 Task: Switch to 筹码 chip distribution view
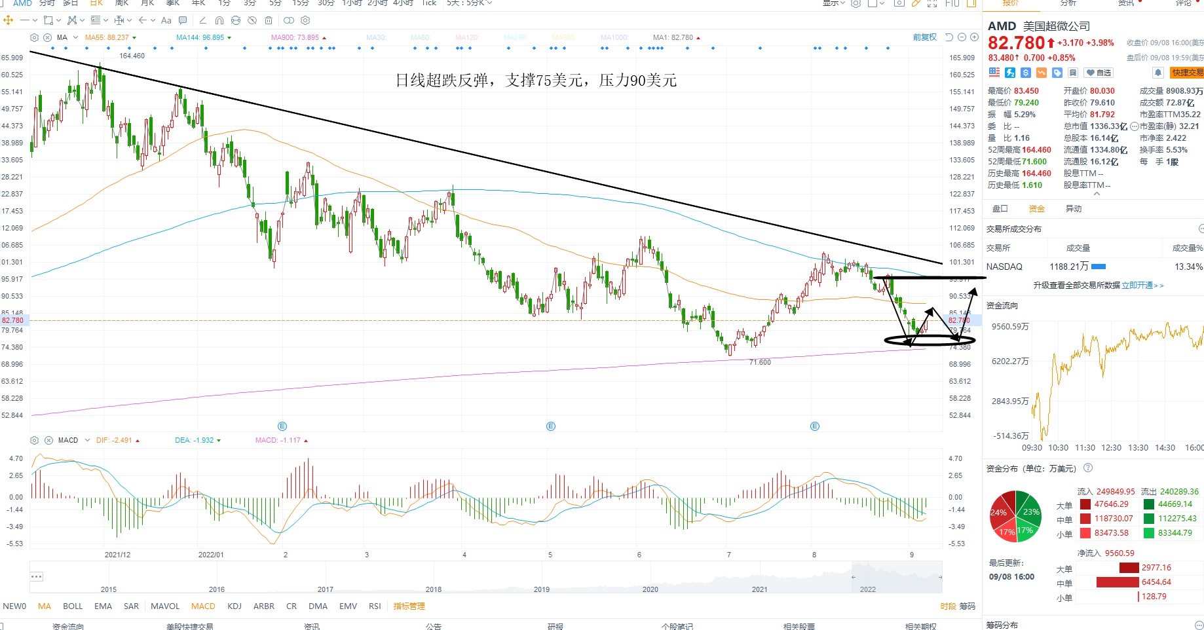point(967,606)
